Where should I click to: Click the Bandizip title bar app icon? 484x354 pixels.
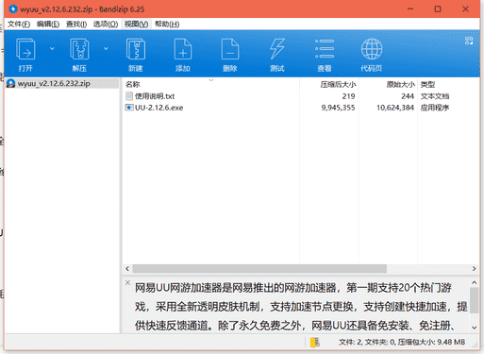[13, 9]
